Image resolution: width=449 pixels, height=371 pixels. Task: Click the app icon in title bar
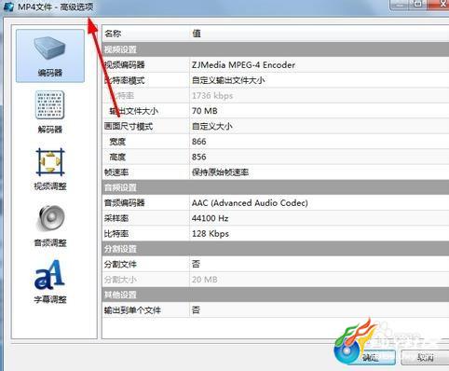pyautogui.click(x=8, y=7)
